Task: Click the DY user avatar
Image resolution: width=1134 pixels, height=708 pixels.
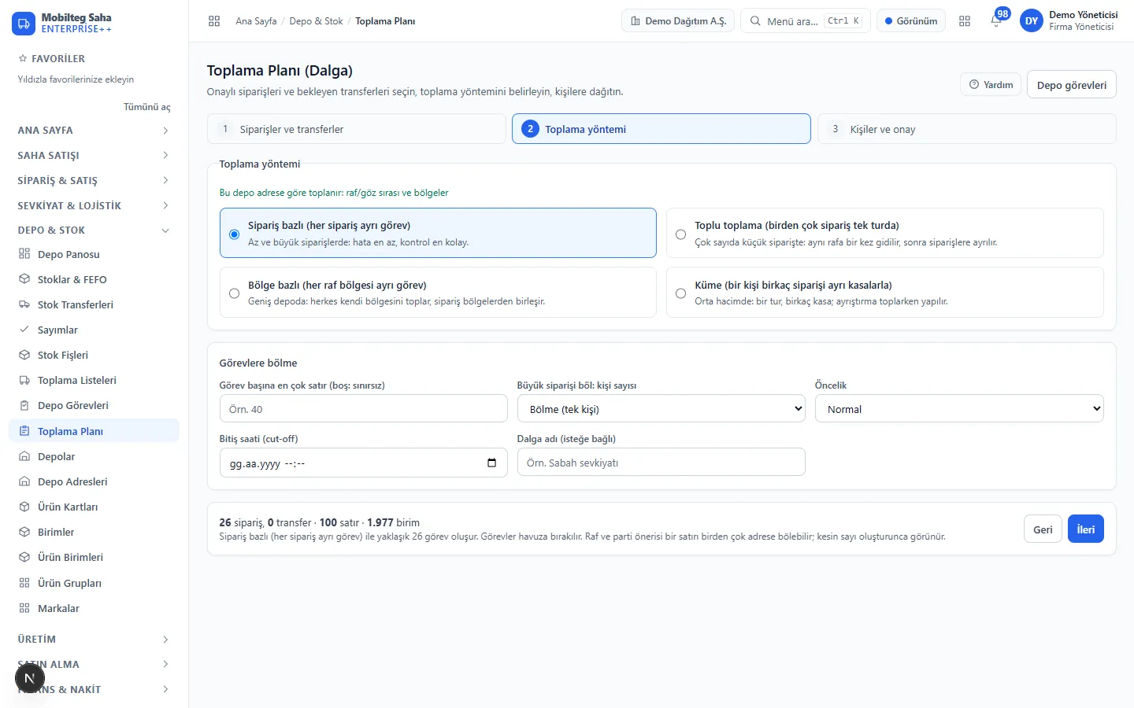Action: coord(1032,21)
